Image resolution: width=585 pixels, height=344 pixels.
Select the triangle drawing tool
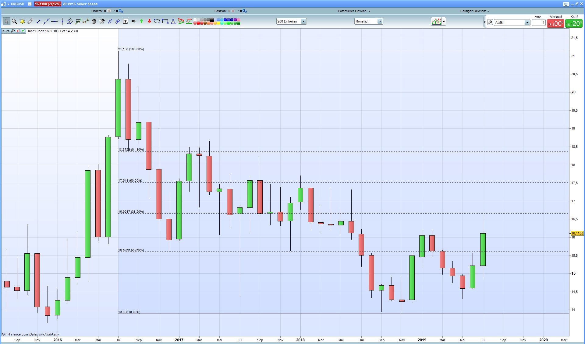(x=173, y=21)
